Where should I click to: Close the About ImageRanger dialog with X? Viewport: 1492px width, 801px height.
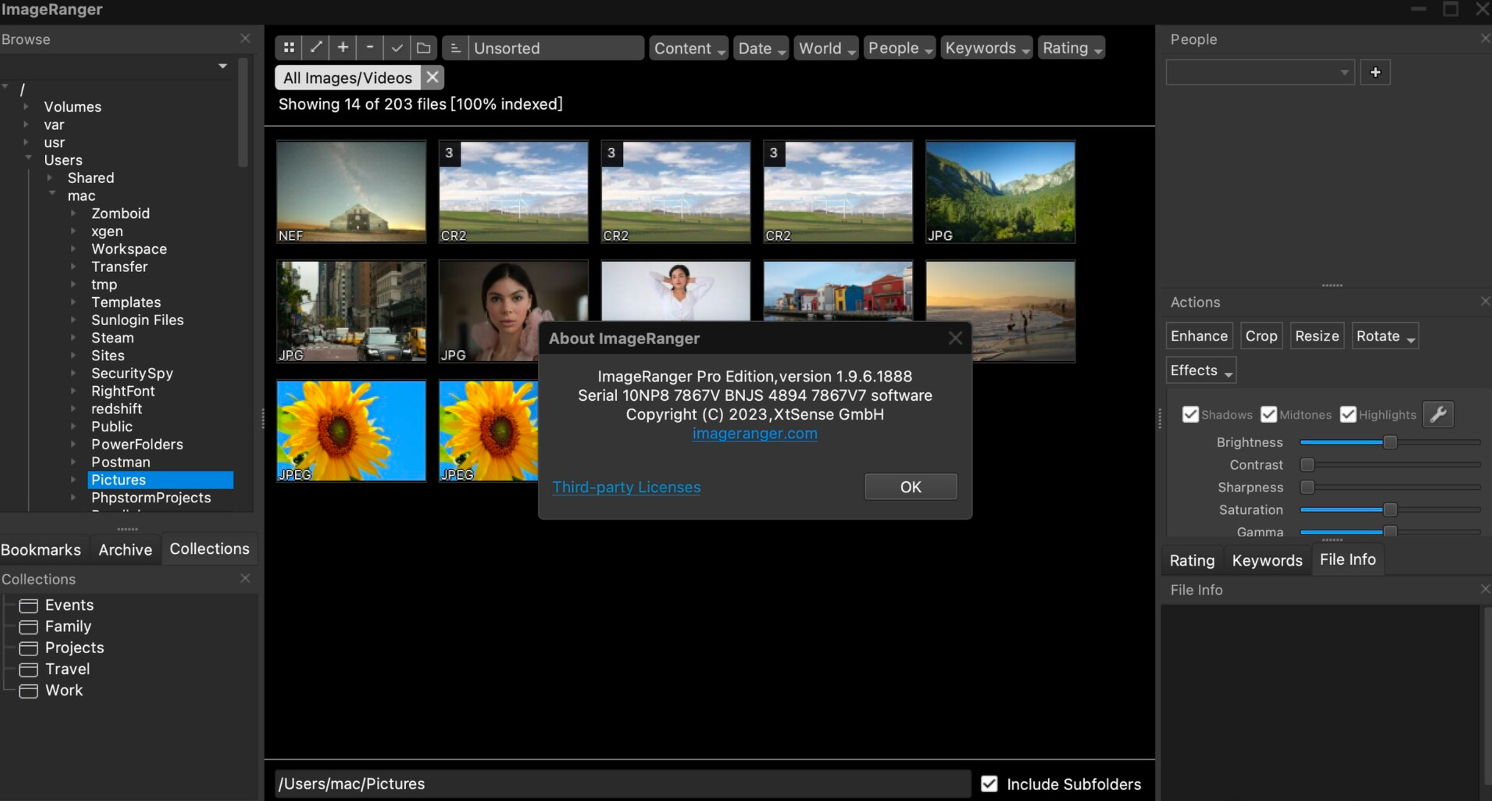click(x=955, y=338)
